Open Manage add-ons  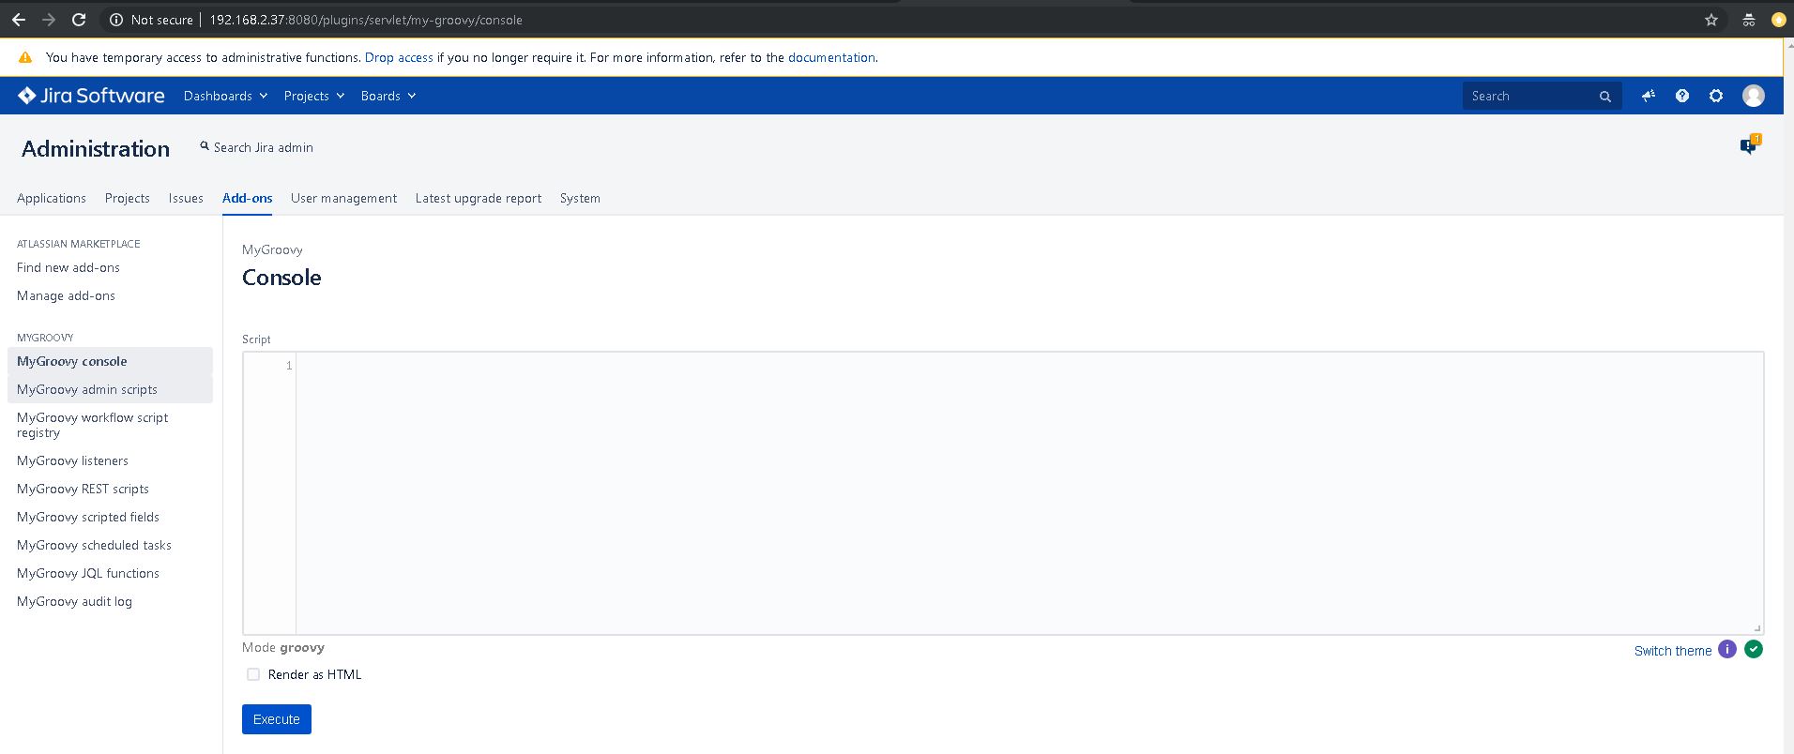click(66, 295)
